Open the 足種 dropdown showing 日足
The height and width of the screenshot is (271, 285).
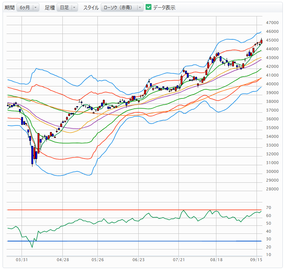tap(67, 7)
